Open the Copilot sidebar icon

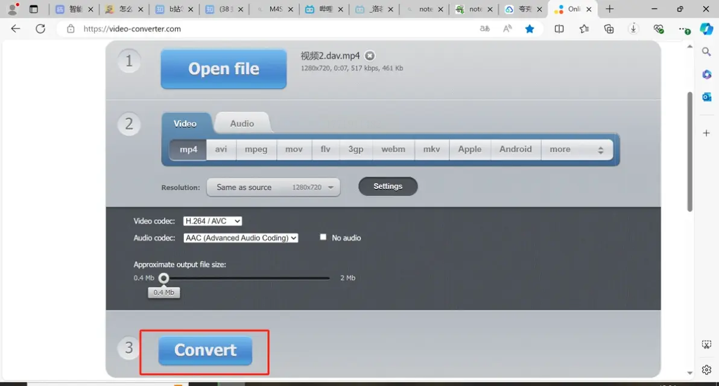[706, 29]
